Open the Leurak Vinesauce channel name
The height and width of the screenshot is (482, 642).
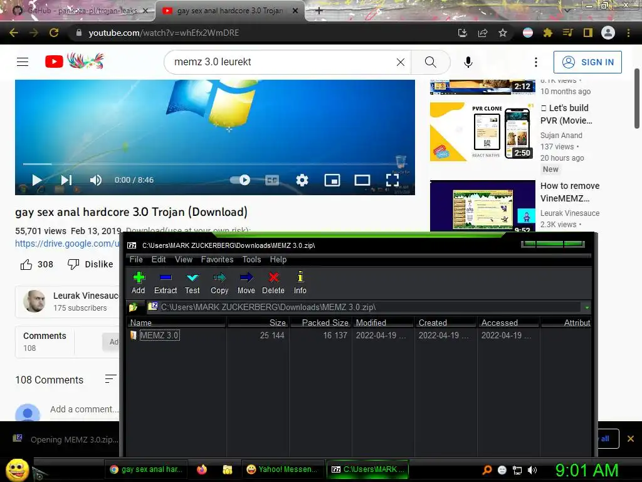pos(86,296)
